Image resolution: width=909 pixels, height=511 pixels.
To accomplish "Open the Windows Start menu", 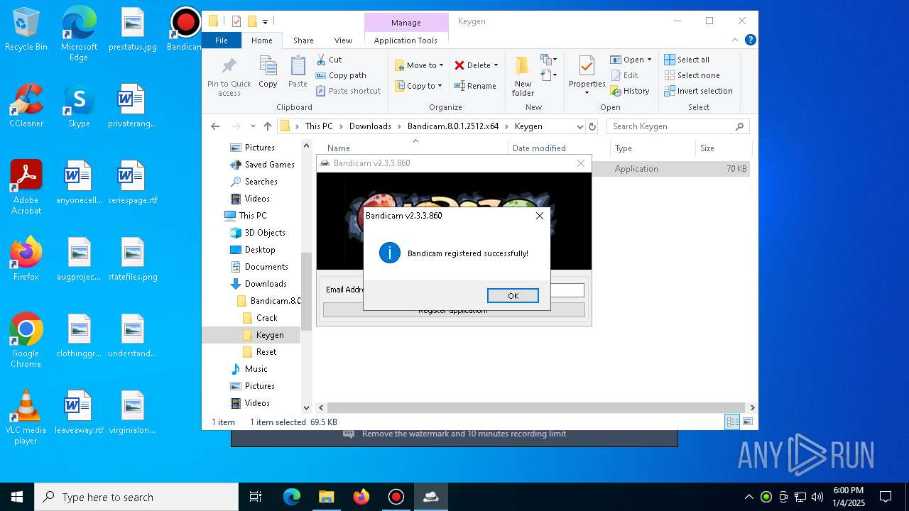I will coord(17,497).
